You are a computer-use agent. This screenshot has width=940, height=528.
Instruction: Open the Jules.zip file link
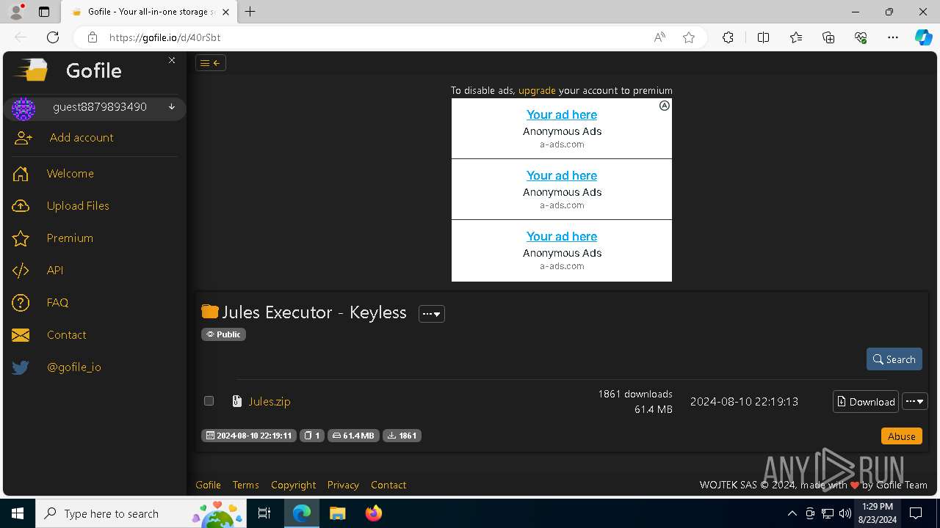pos(270,402)
